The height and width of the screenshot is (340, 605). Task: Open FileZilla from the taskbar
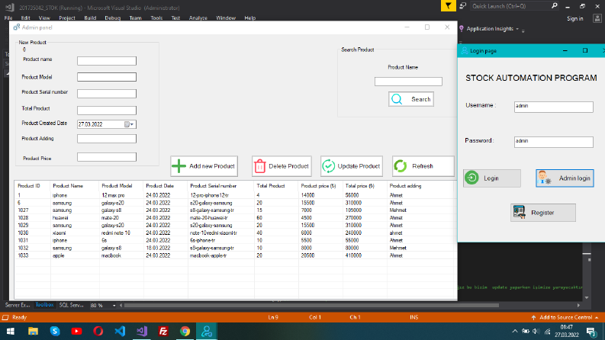click(163, 331)
